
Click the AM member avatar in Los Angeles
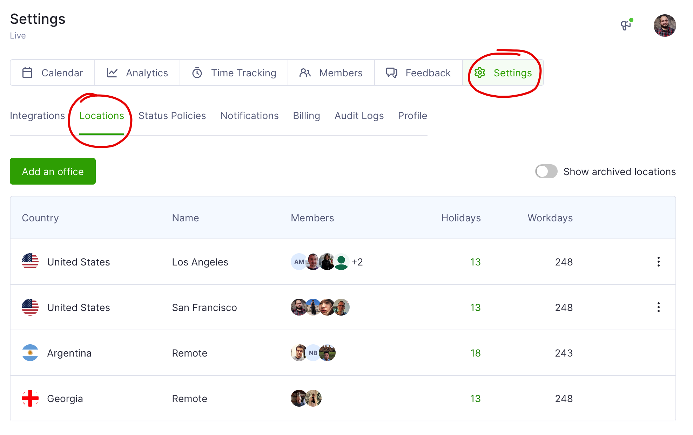[x=298, y=262]
